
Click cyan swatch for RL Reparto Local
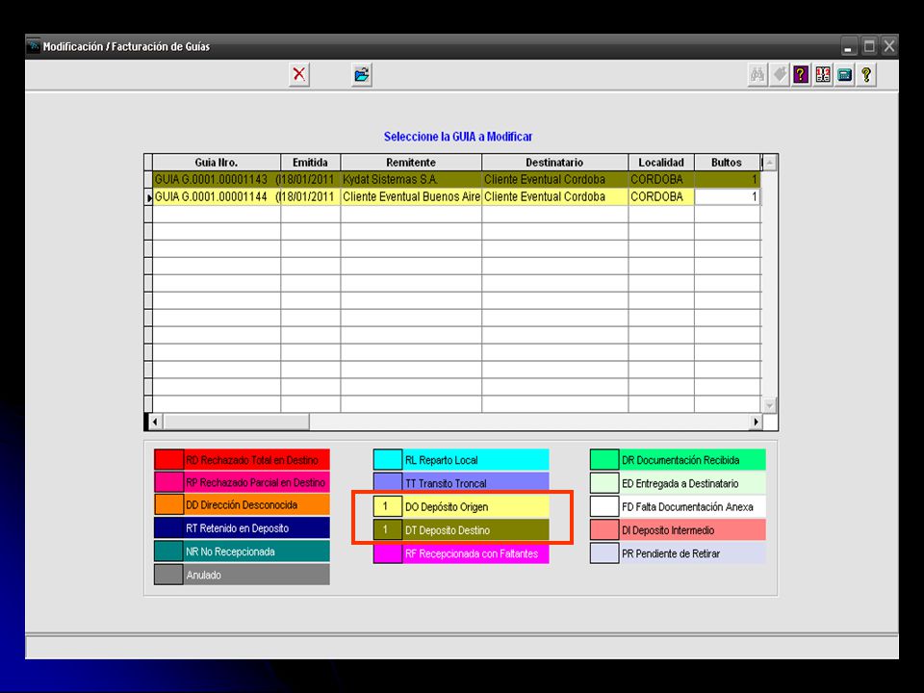coord(388,460)
